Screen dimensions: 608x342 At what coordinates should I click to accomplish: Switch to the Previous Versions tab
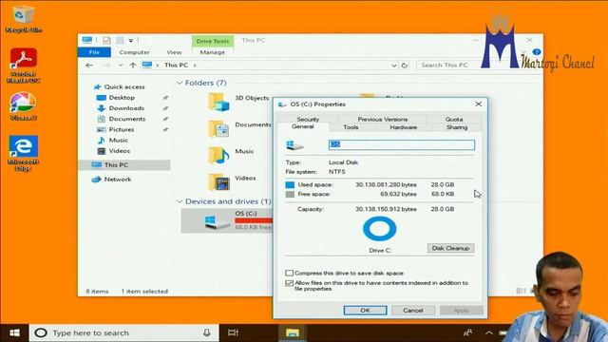click(383, 119)
